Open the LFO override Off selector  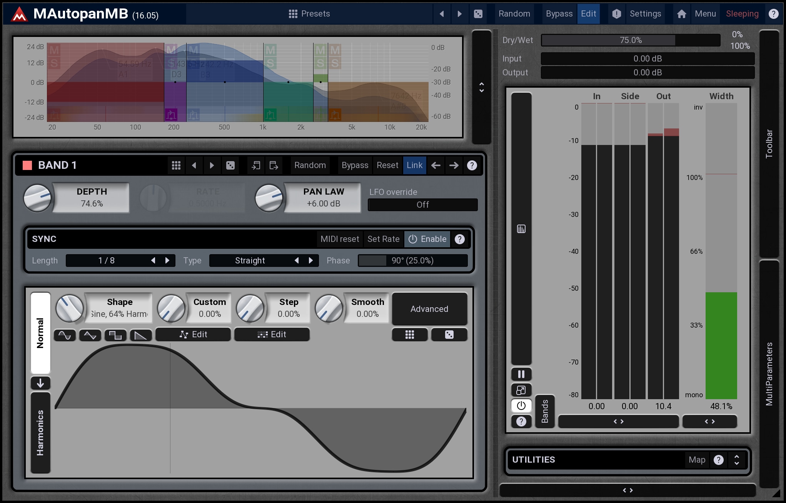[x=422, y=205]
